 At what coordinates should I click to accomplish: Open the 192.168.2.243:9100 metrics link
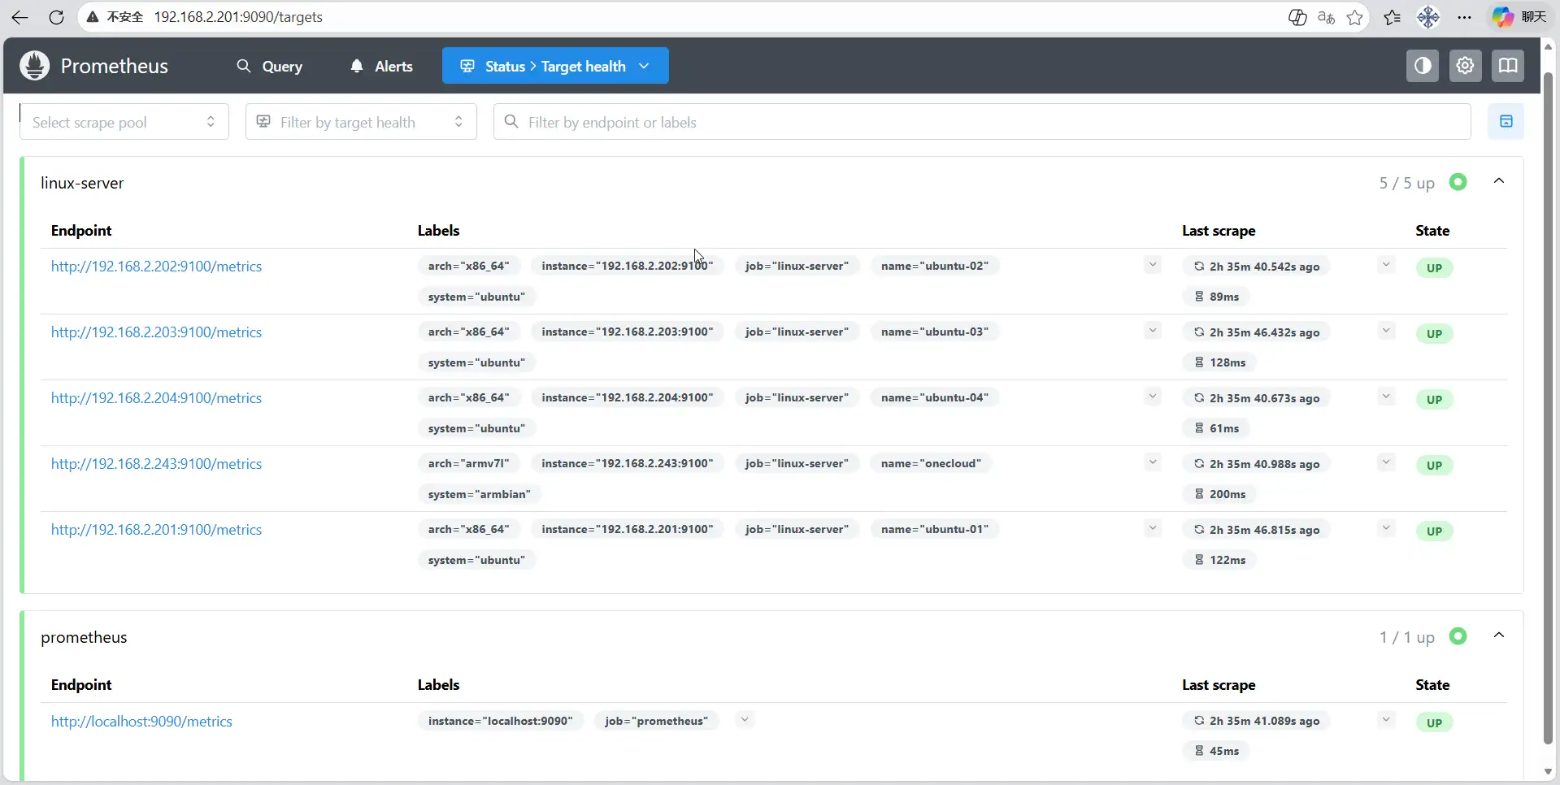[156, 464]
